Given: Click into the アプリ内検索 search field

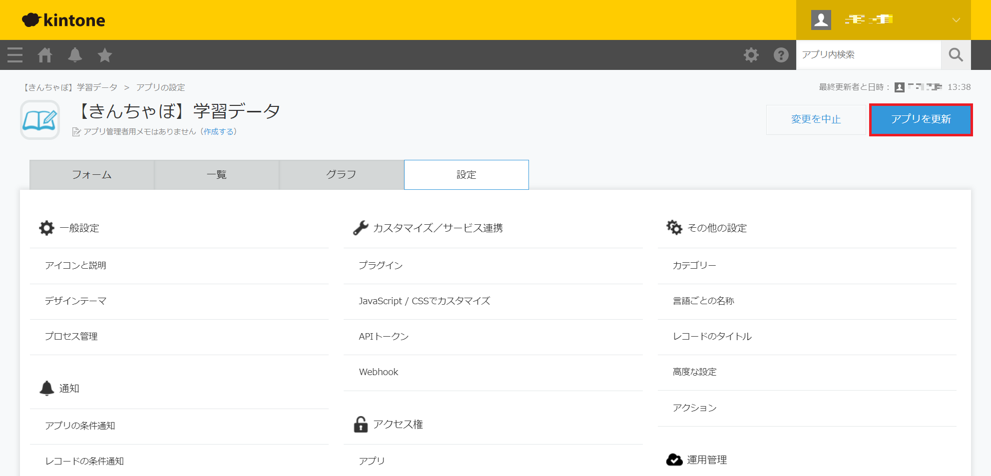Looking at the screenshot, I should (x=868, y=55).
